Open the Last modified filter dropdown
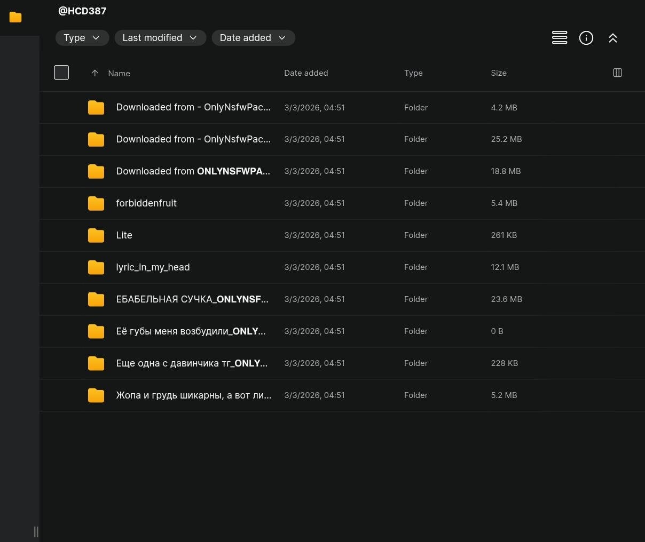 click(x=160, y=38)
